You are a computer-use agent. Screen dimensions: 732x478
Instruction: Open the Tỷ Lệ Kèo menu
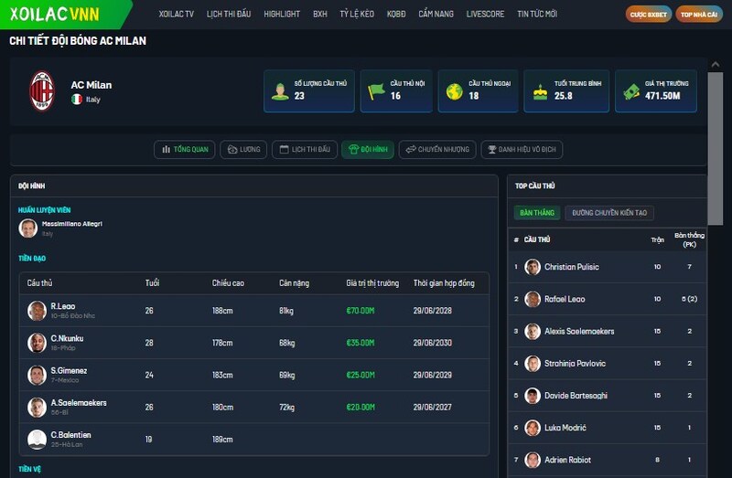(x=357, y=15)
